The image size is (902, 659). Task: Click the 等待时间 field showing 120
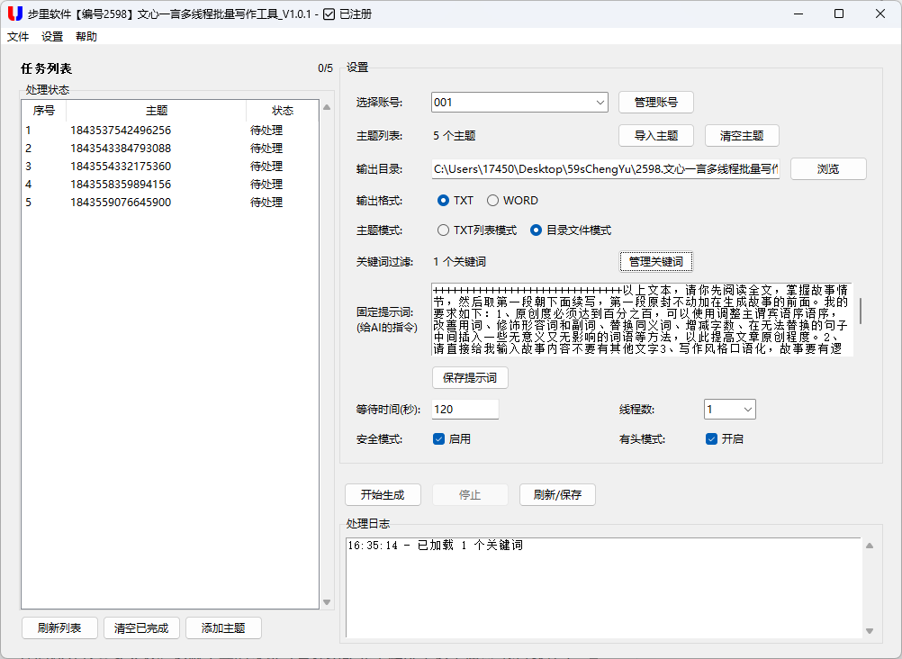pos(465,410)
